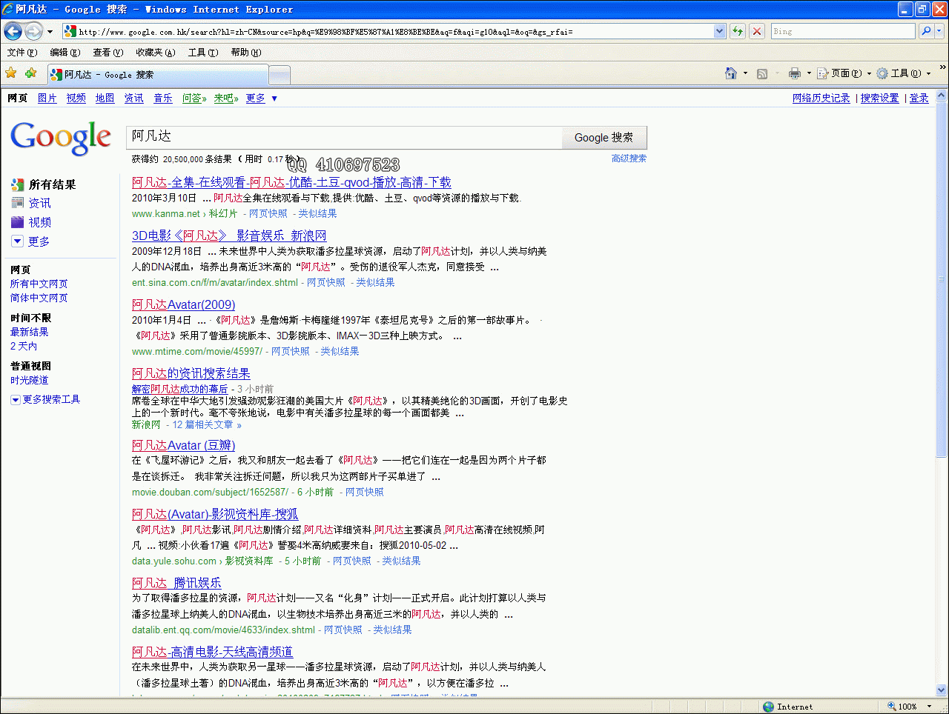The height and width of the screenshot is (714, 949).
Task: Click the browser Forward arrow button
Action: 33,31
